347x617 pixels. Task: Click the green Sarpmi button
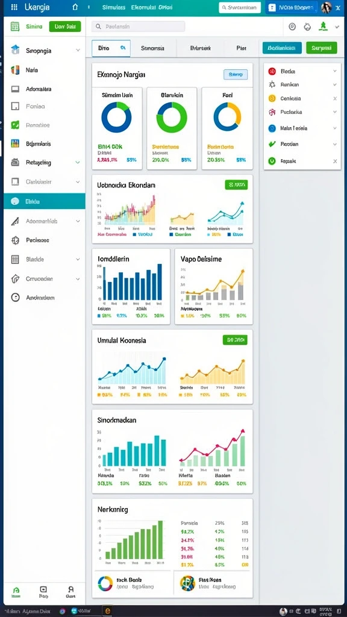322,48
